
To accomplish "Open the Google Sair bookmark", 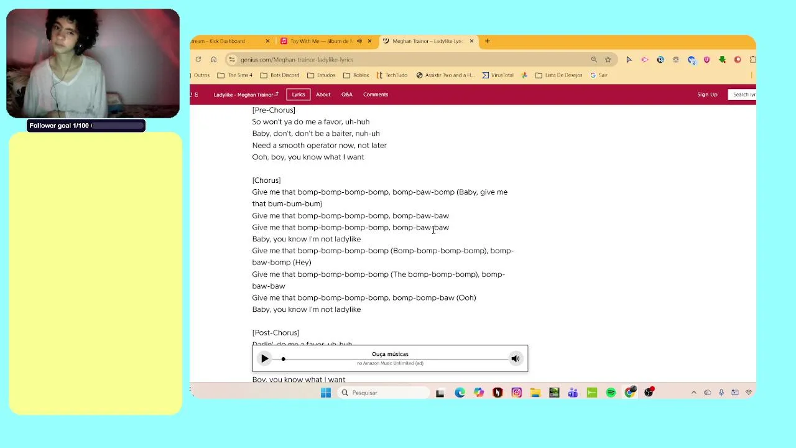I will click(x=598, y=75).
